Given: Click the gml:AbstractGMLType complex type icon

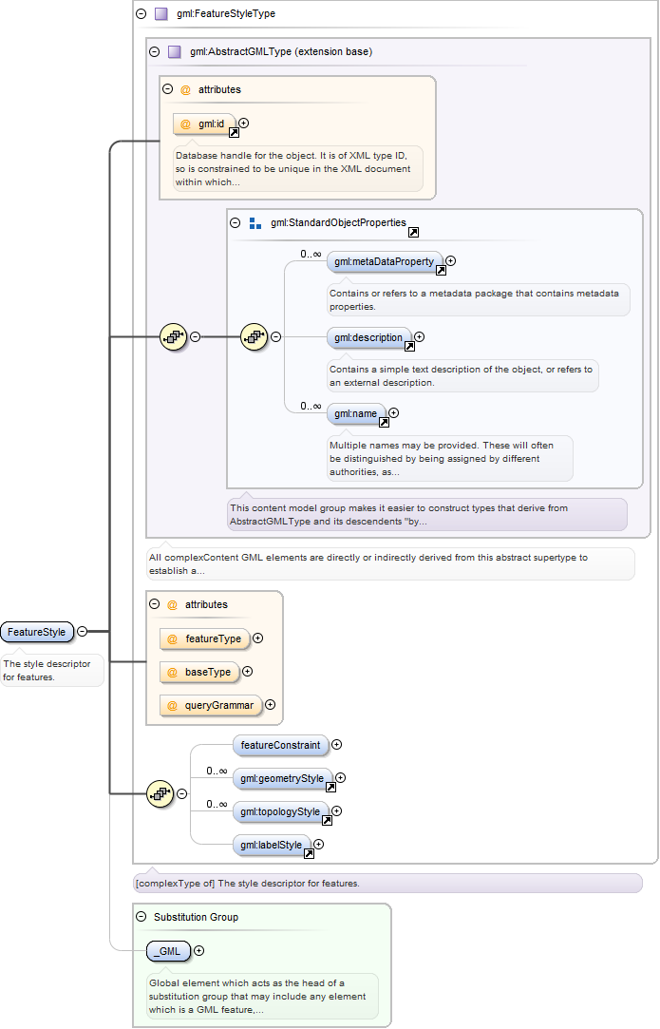Looking at the screenshot, I should point(174,51).
